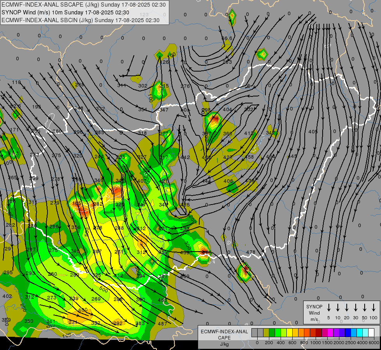Click the 100 m/s wind arrow in legend
The height and width of the screenshot is (350, 381).
pos(374,308)
